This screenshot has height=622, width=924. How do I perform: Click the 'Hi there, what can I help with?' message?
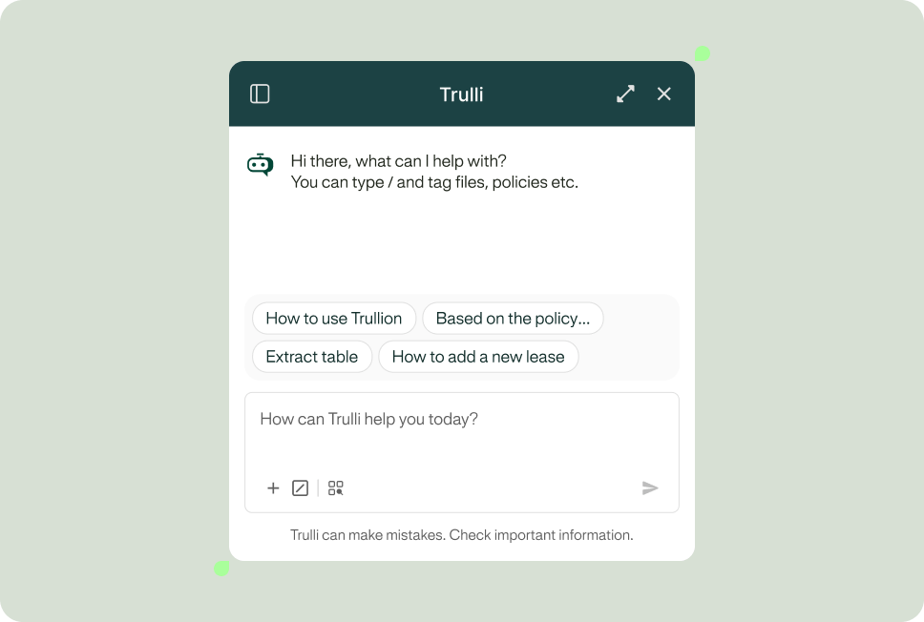click(x=398, y=161)
